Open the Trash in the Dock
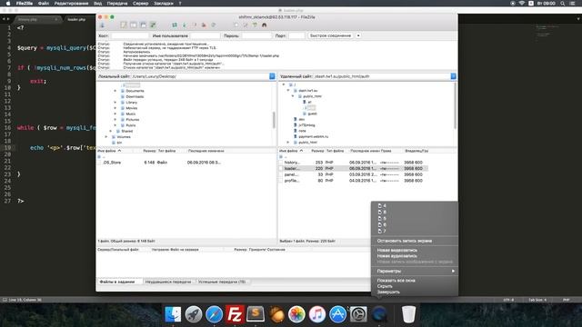This screenshot has width=582, height=327. (408, 314)
